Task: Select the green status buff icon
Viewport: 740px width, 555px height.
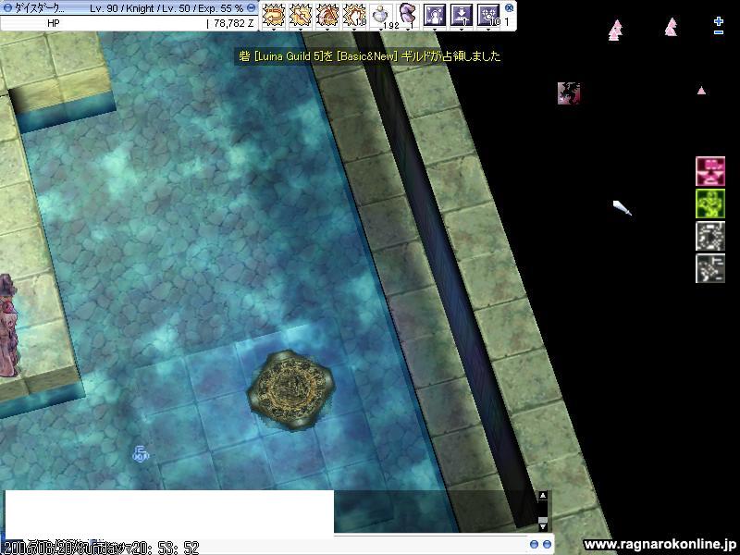Action: [x=710, y=203]
